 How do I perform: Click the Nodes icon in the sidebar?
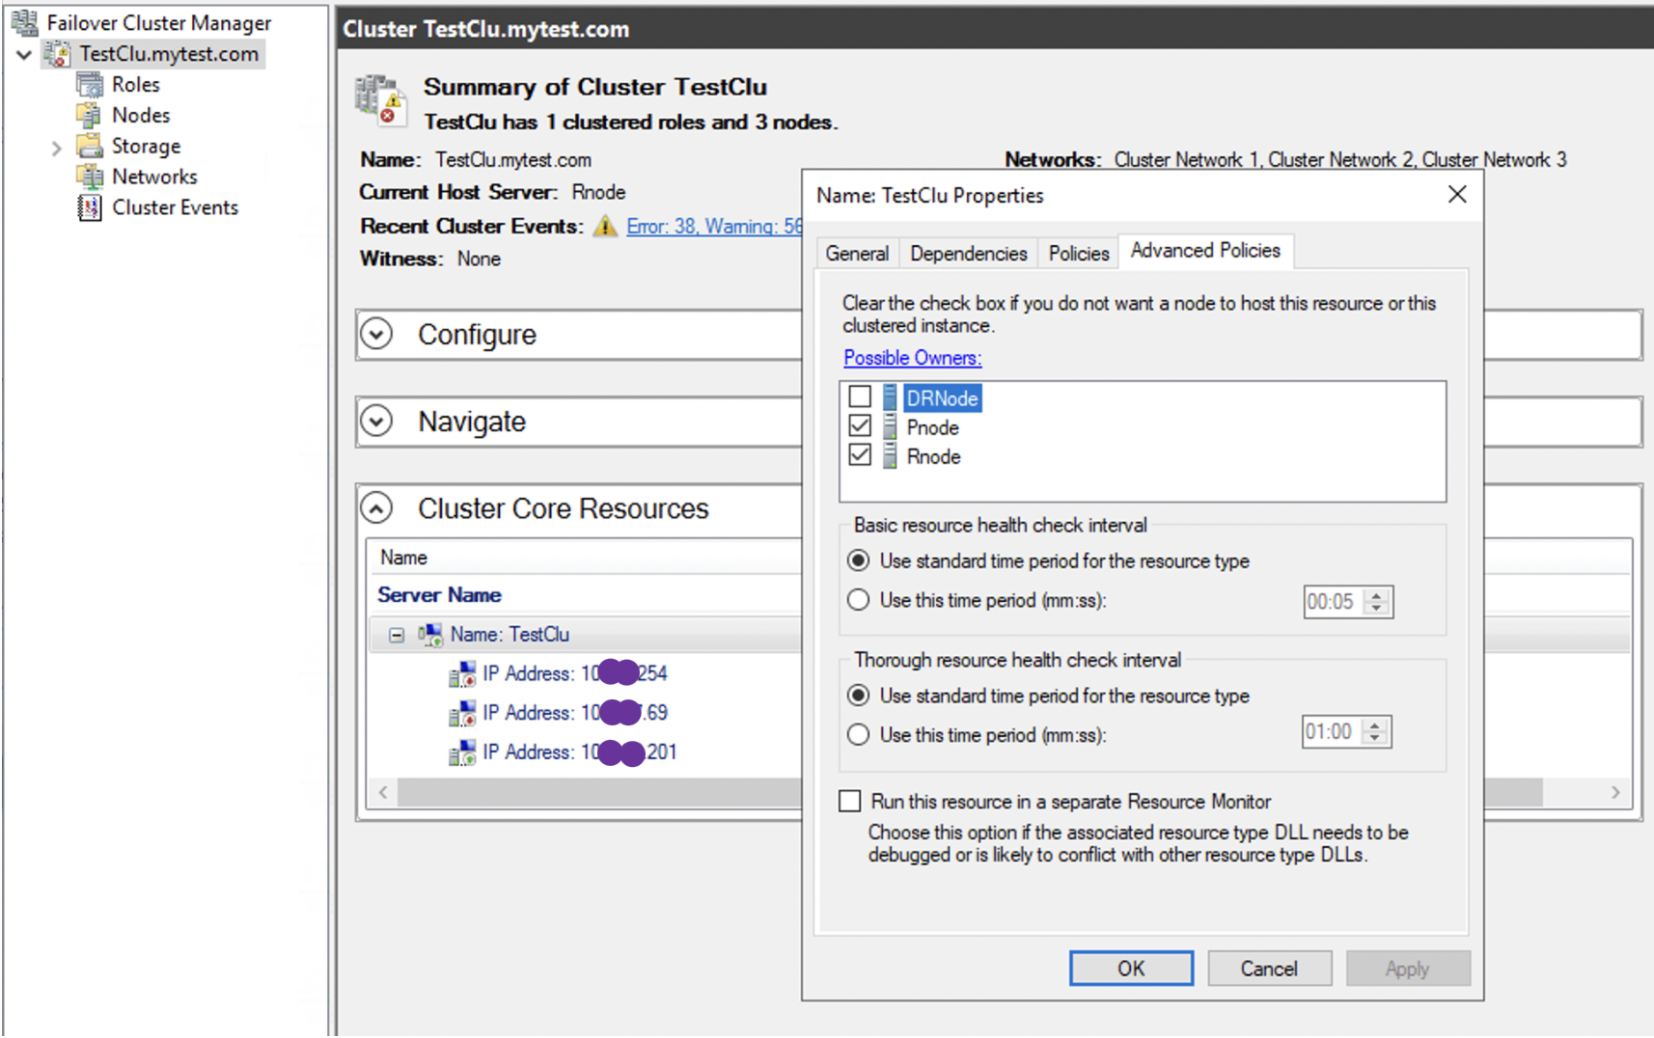pyautogui.click(x=91, y=115)
